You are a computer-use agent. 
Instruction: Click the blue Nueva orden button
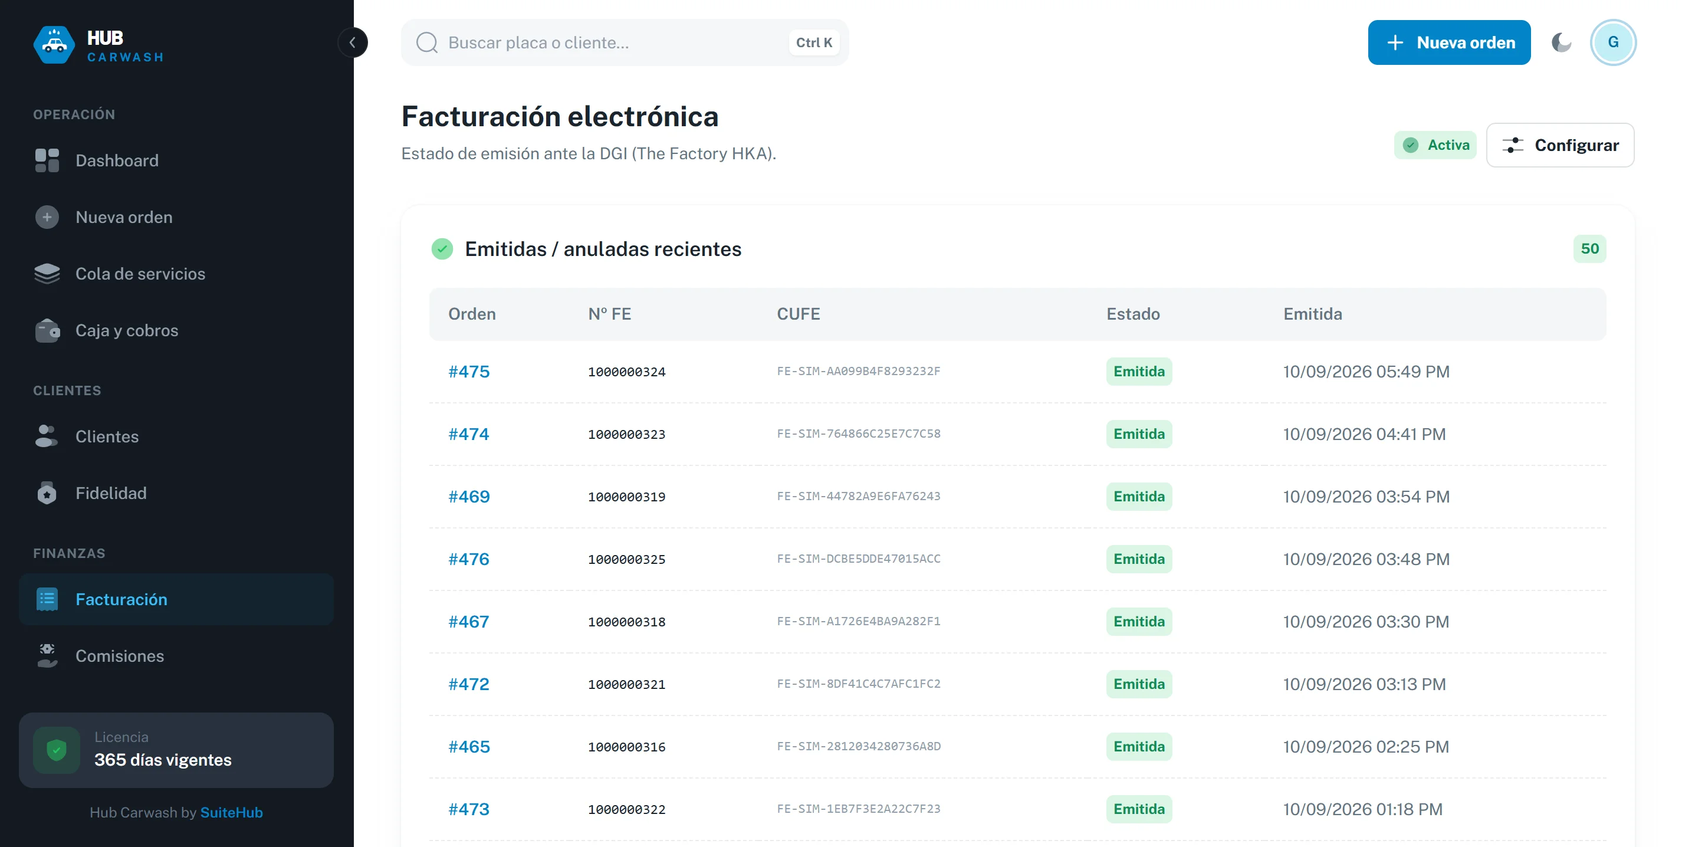(1449, 42)
